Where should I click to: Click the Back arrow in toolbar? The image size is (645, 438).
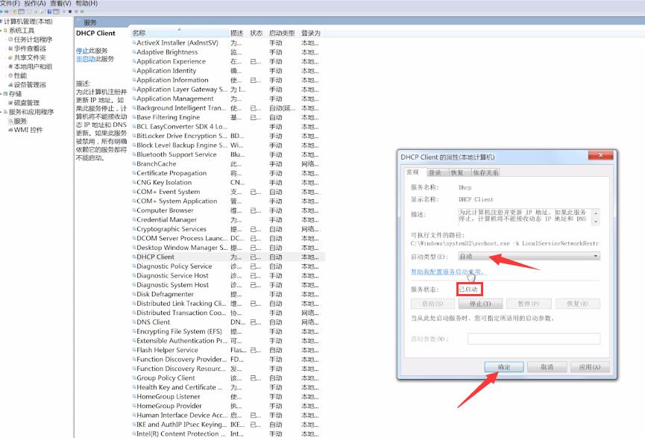[1, 11]
